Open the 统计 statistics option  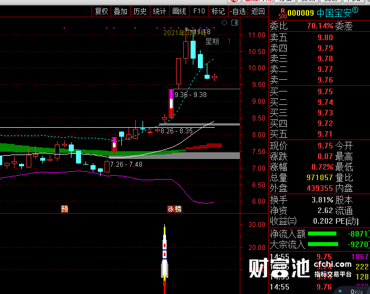click(x=159, y=11)
